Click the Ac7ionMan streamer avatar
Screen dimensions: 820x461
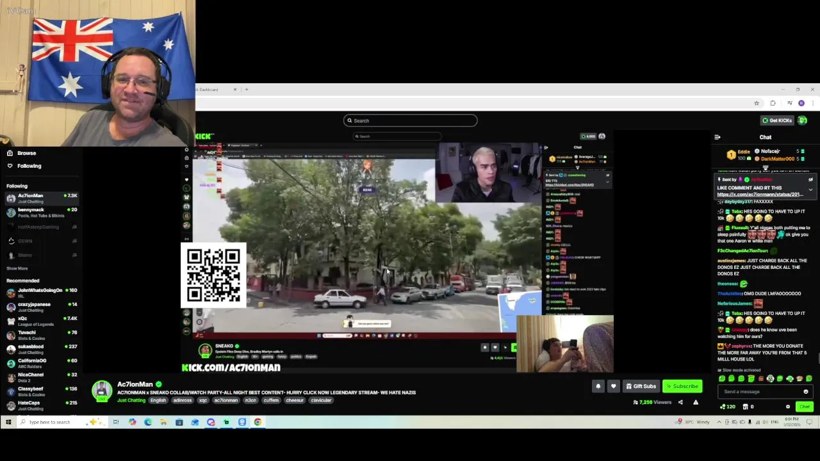coord(102,391)
